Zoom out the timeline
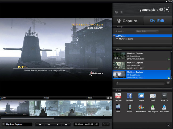 click(108, 98)
